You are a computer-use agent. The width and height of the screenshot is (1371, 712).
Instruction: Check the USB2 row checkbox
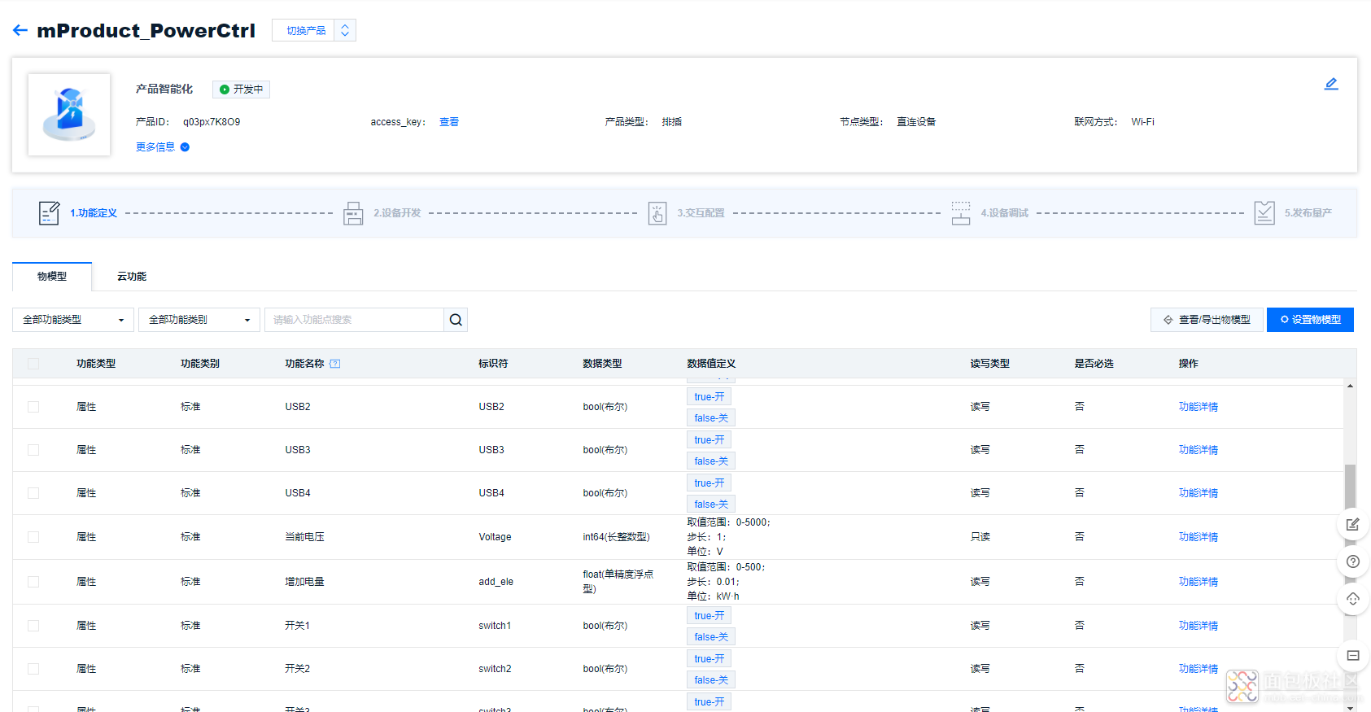click(x=33, y=407)
